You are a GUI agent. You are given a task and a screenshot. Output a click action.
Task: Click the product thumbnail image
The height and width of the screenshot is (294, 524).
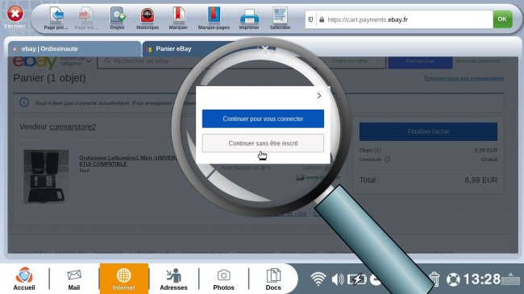[46, 176]
